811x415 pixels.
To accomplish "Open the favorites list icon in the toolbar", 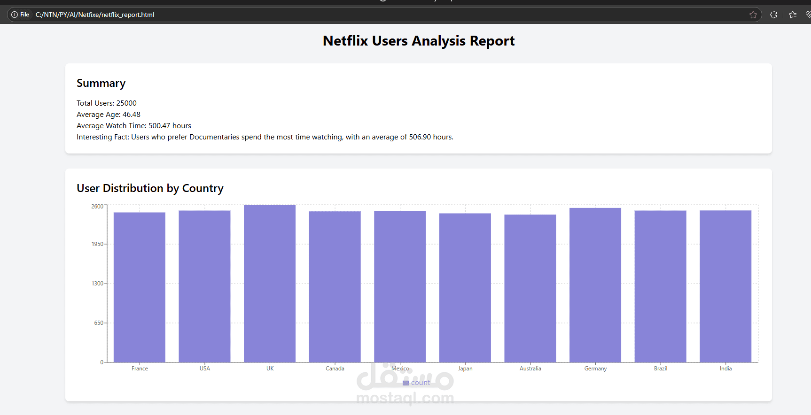I will pyautogui.click(x=793, y=15).
